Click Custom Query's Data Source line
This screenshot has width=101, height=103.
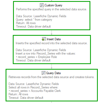(41, 16)
